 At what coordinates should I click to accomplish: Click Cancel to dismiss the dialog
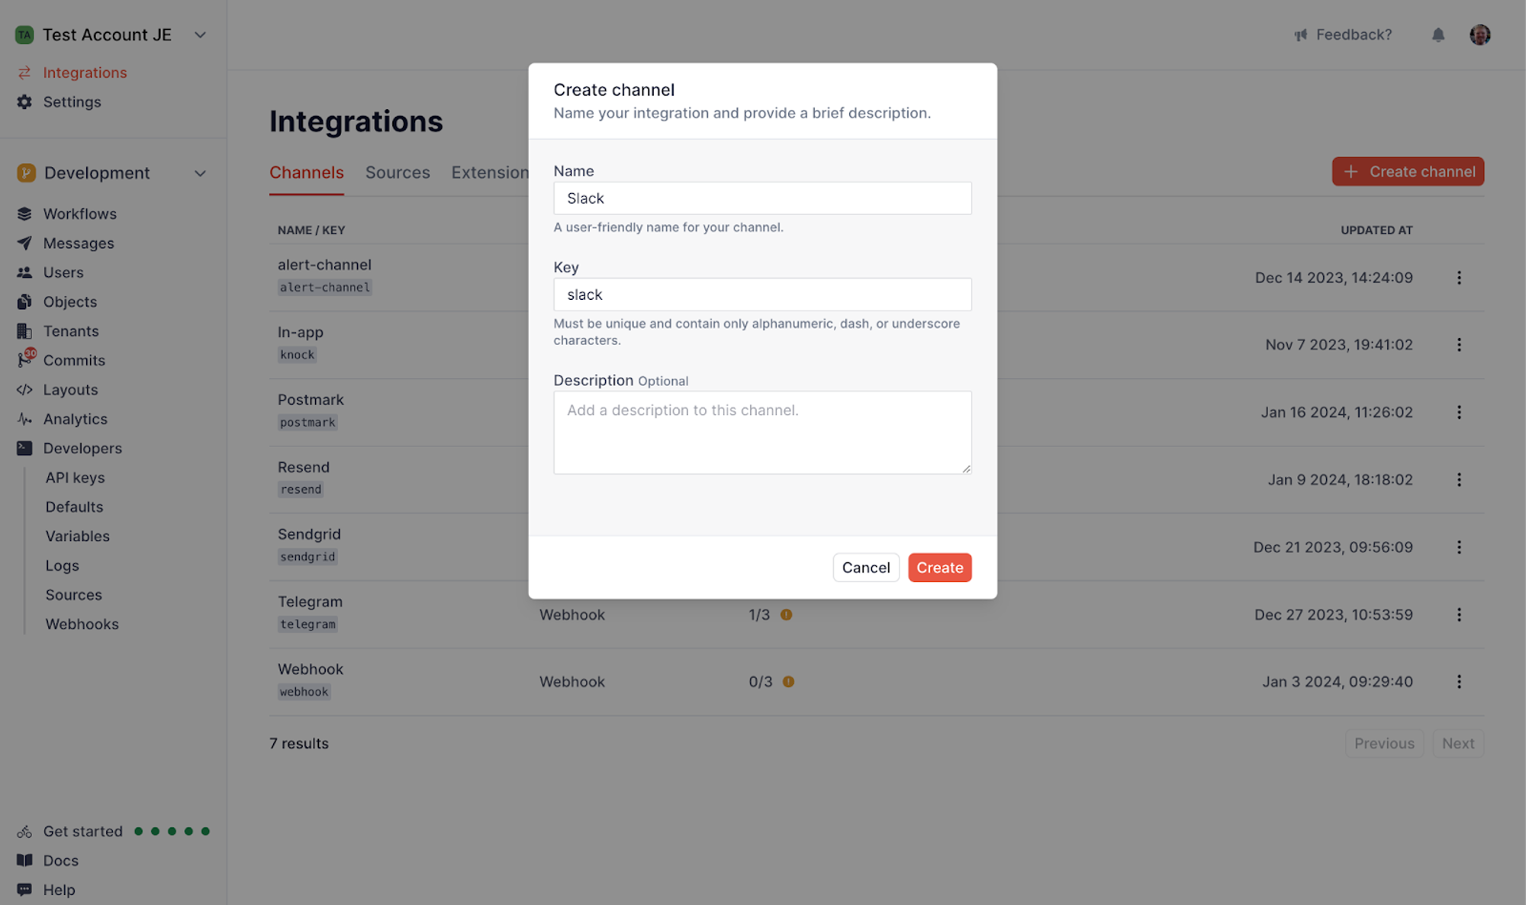(x=866, y=567)
